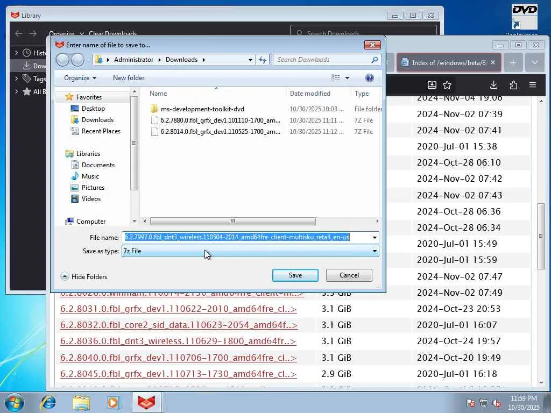The height and width of the screenshot is (413, 551).
Task: Open the File name history dropdown arrow
Action: 375,237
